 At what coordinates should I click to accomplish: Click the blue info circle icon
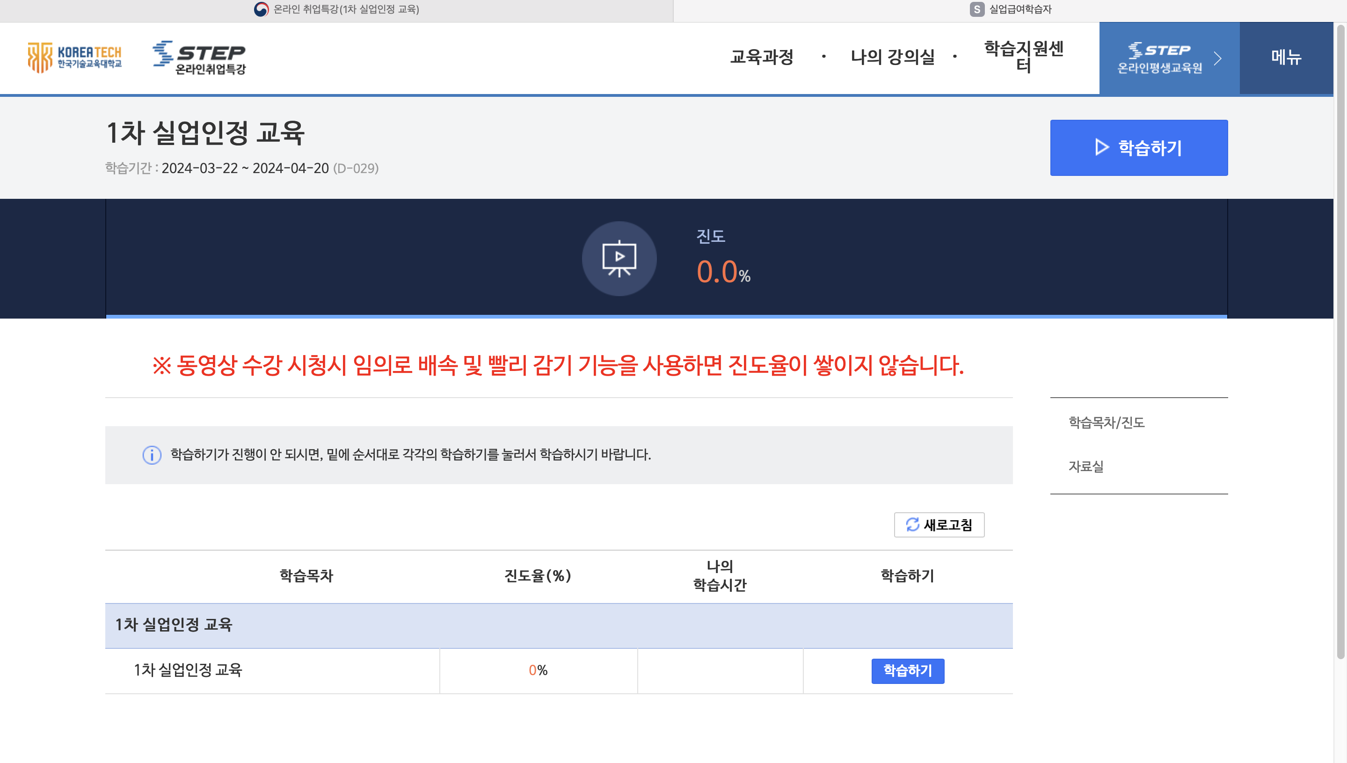click(x=152, y=455)
